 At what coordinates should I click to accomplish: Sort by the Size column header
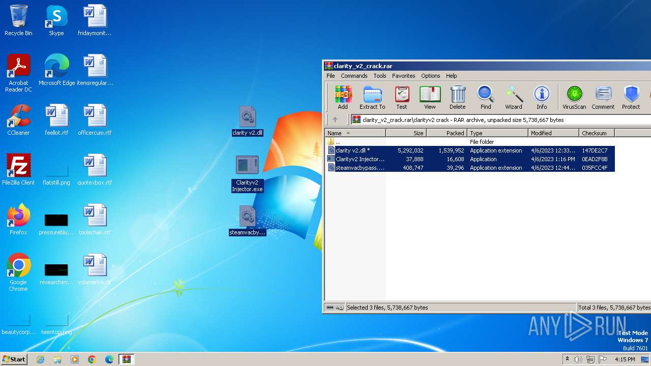click(406, 133)
